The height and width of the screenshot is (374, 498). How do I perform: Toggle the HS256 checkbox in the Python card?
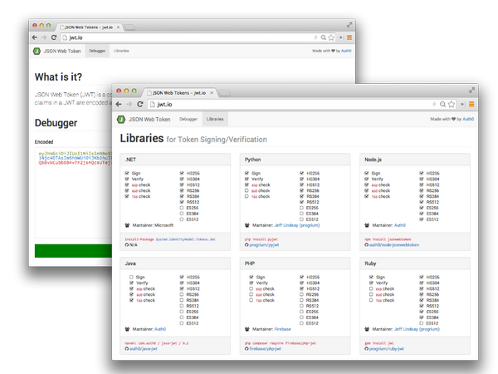point(301,174)
